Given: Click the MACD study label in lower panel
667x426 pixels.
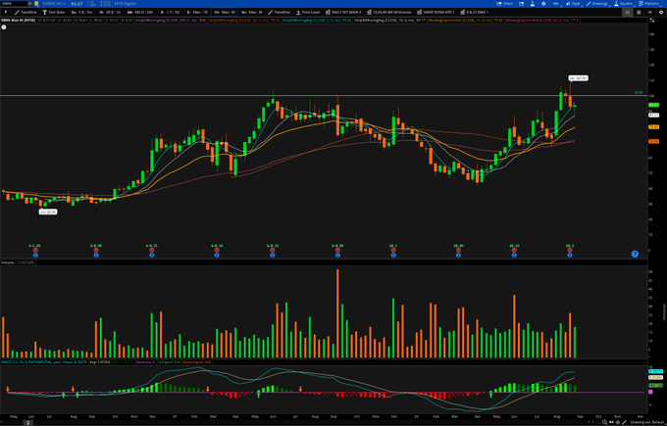Looking at the screenshot, I should pos(30,362).
